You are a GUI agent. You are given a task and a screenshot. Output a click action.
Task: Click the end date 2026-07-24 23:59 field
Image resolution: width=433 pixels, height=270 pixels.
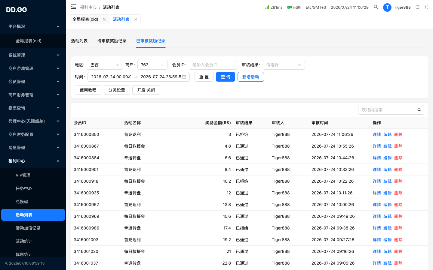(x=161, y=77)
